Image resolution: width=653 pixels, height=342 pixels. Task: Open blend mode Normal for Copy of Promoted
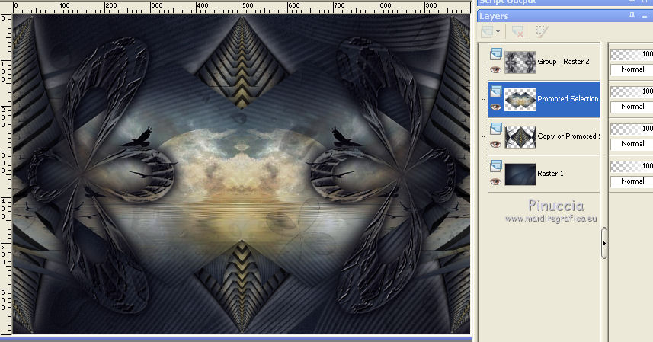point(632,144)
